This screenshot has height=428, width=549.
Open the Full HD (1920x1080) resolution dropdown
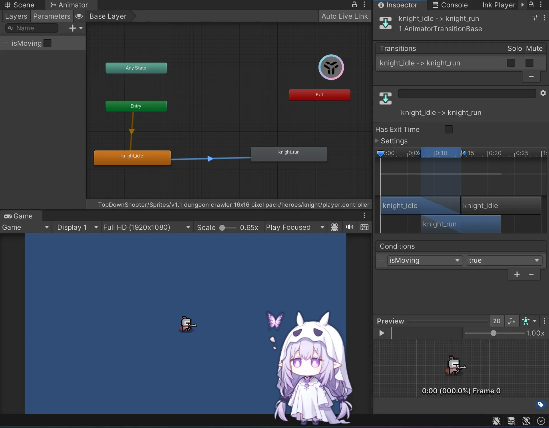tap(147, 227)
